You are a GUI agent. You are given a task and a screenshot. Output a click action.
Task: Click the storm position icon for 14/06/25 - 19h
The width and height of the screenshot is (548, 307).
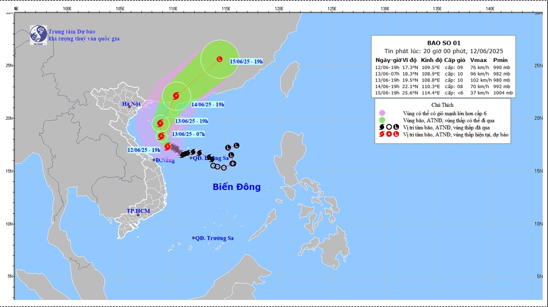[x=175, y=96]
